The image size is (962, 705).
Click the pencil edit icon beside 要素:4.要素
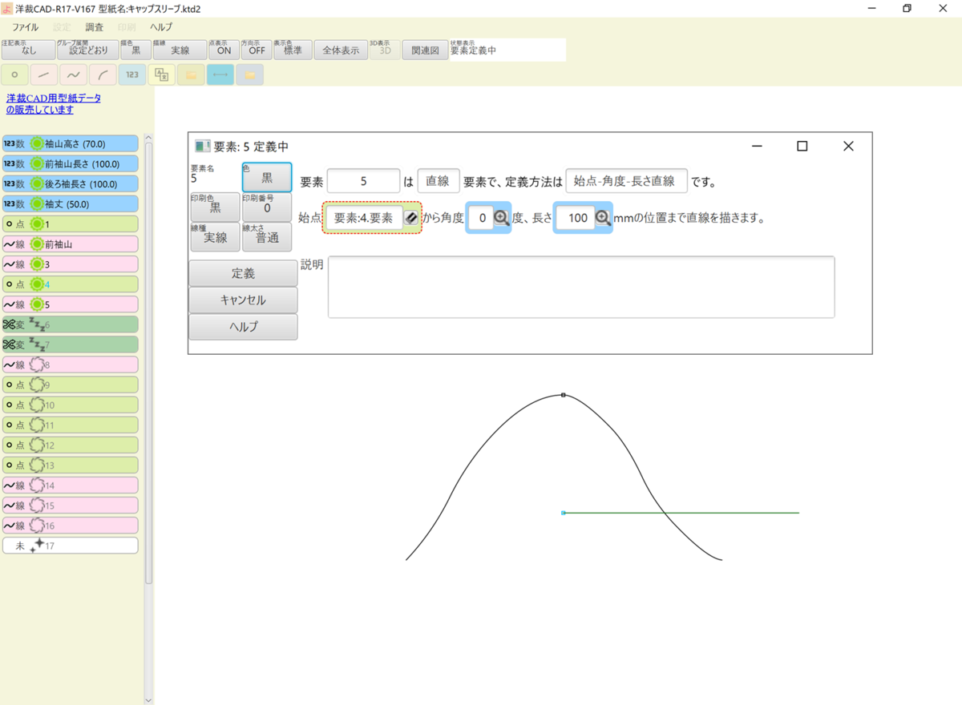(411, 216)
